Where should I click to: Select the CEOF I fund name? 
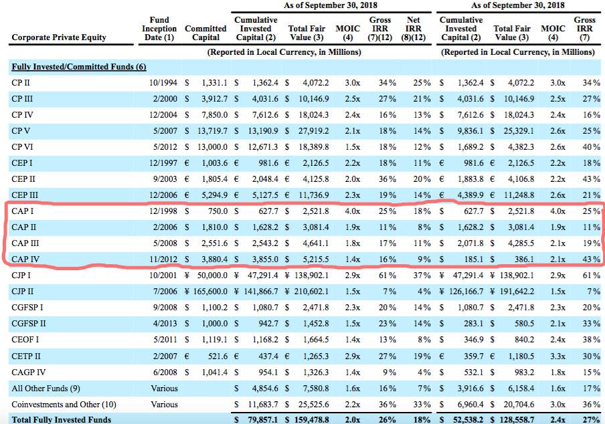[x=25, y=339]
